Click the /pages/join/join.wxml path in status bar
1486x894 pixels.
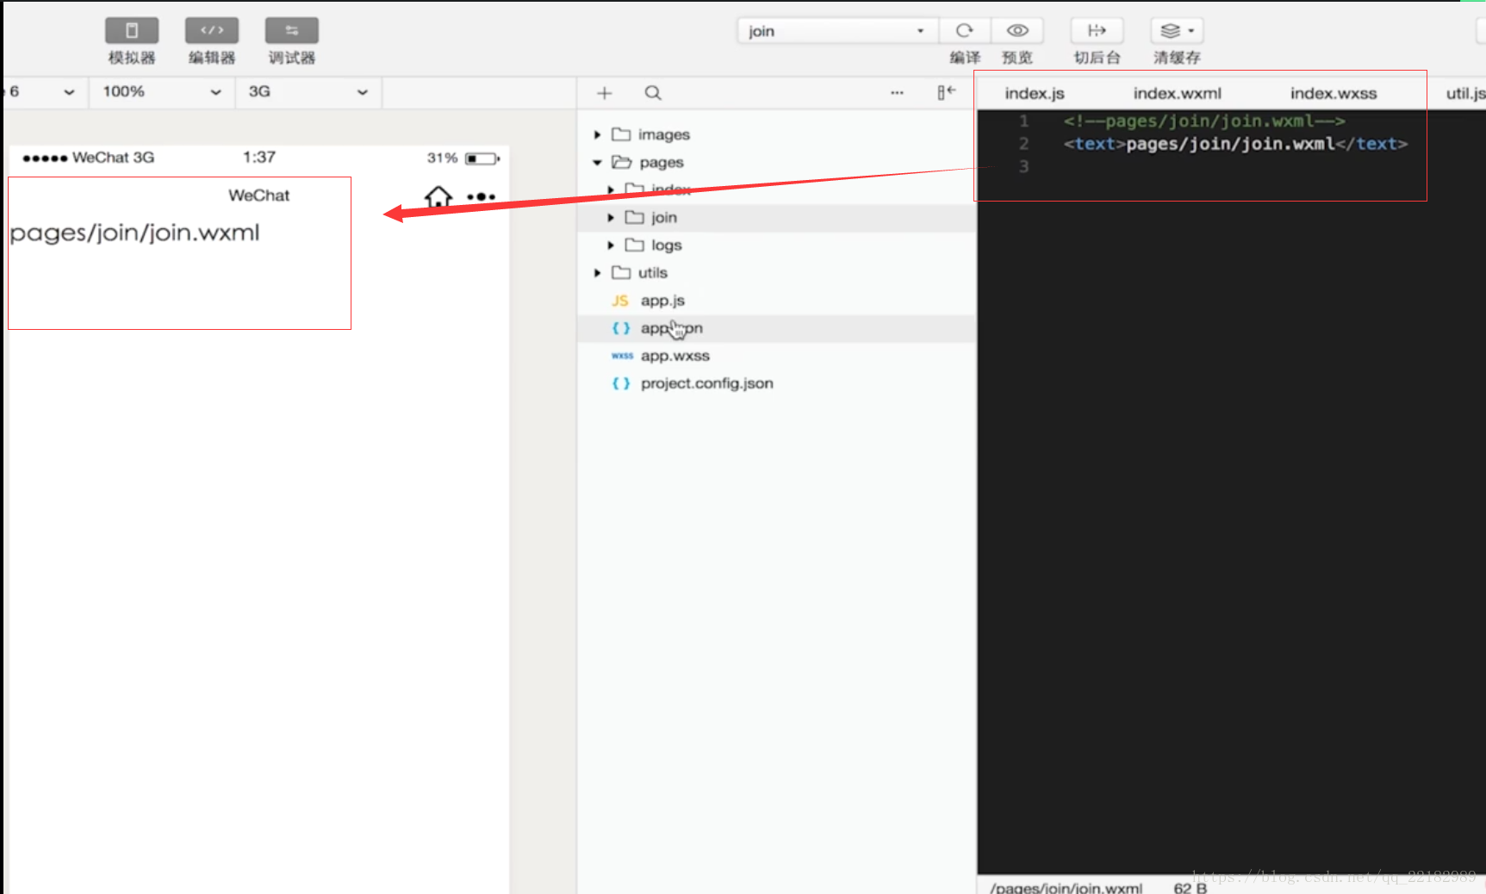[1066, 888]
